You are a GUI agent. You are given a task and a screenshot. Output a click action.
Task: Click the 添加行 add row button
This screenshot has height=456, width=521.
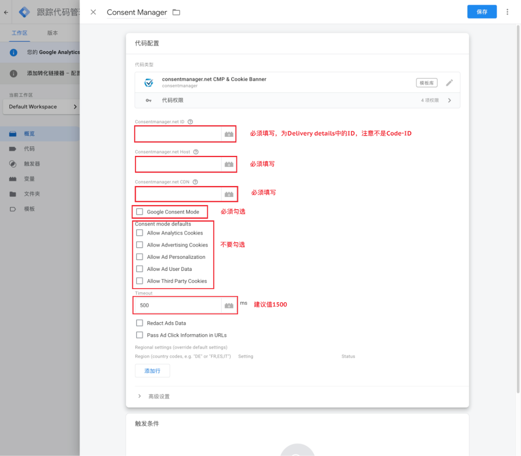coord(152,371)
